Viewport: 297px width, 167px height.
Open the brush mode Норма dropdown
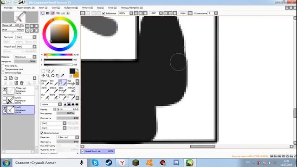pyautogui.click(x=51, y=104)
